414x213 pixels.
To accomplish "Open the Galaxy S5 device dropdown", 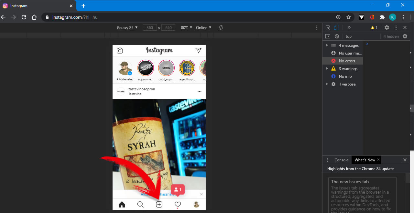I will (127, 27).
